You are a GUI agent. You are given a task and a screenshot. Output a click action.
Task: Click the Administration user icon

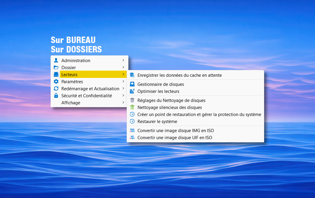click(x=56, y=61)
